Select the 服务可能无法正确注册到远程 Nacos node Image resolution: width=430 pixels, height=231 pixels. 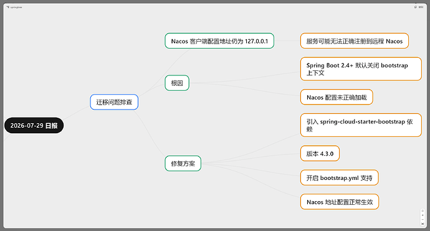355,41
